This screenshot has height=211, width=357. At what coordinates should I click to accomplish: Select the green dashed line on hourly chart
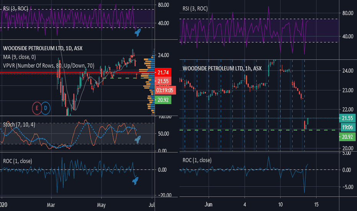(x=257, y=130)
